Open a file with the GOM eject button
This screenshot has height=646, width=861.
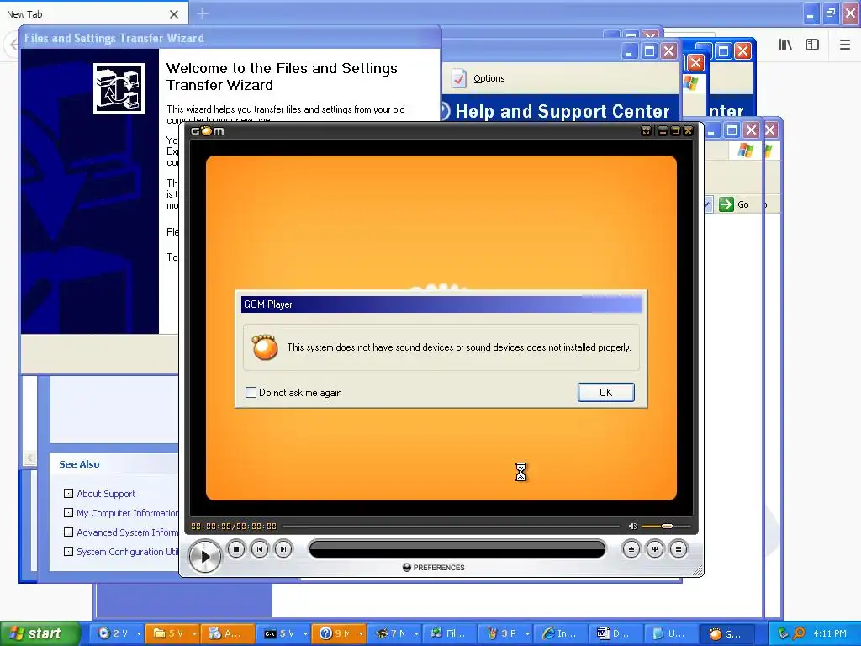631,548
